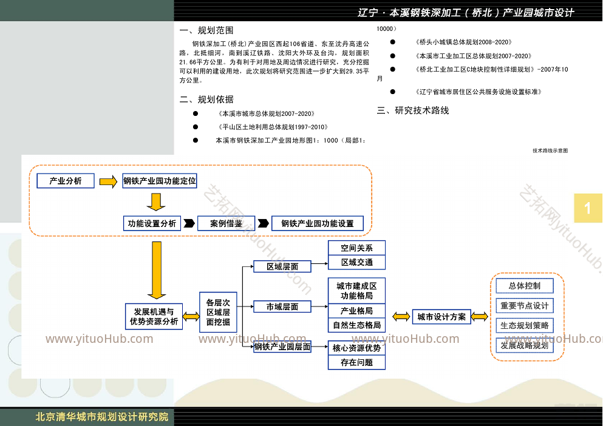Select the 核心资源优势 box
Screen dimensions: 603x426
pos(356,348)
